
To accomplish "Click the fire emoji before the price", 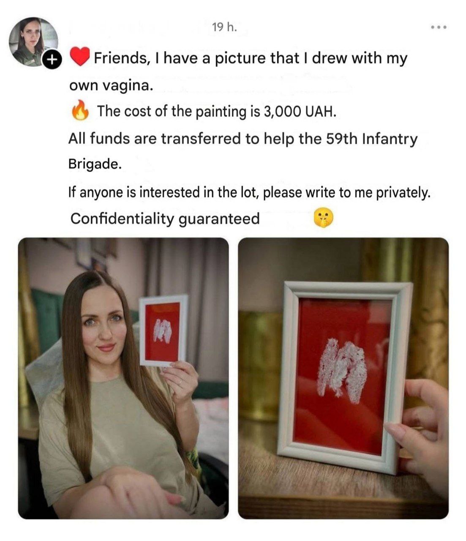I will point(80,111).
